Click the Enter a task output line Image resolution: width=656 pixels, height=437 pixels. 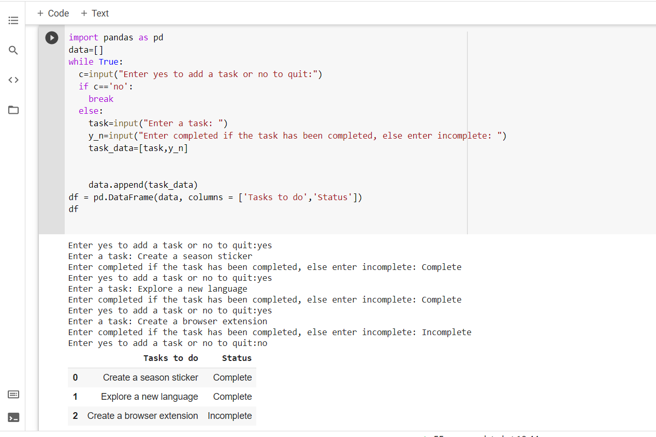pos(152,255)
